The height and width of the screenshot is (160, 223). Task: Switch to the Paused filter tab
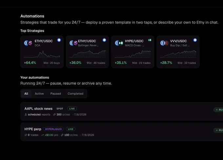[x=56, y=94]
